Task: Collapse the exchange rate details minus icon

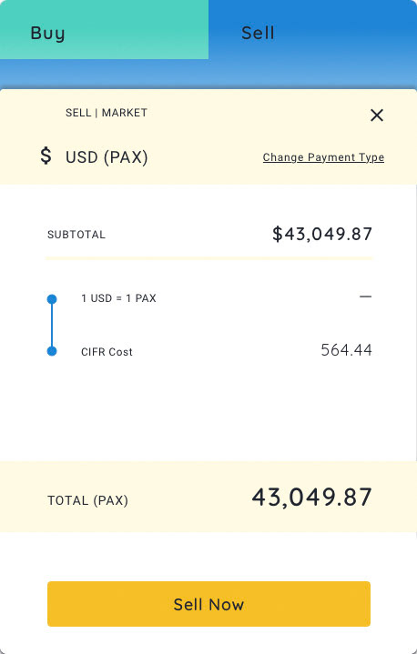Action: click(365, 297)
